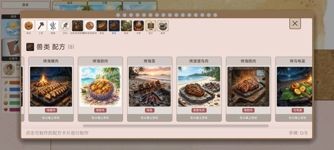Click the 海藻 ingredient tag
Viewport: 334px width, 150px height.
pos(150,110)
